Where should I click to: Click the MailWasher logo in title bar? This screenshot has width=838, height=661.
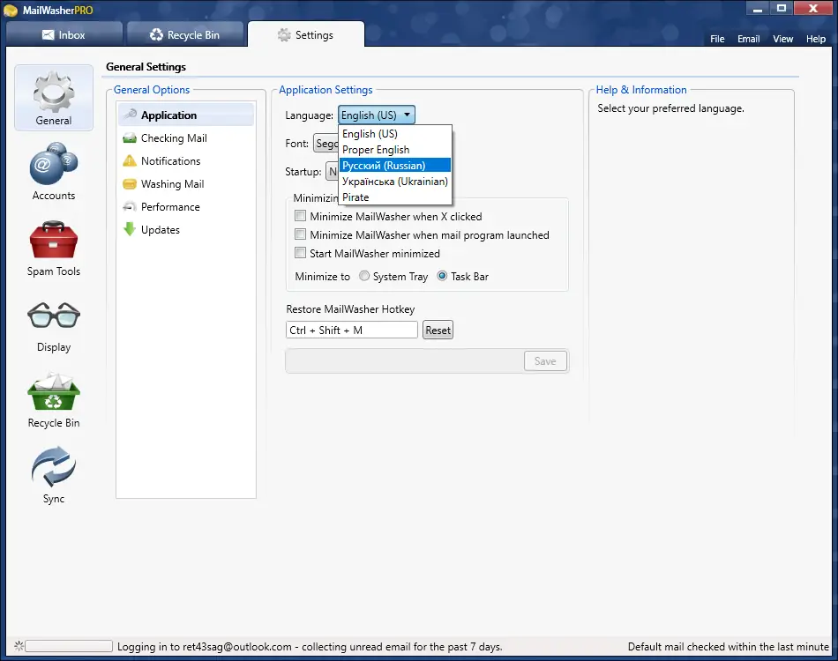pyautogui.click(x=11, y=11)
